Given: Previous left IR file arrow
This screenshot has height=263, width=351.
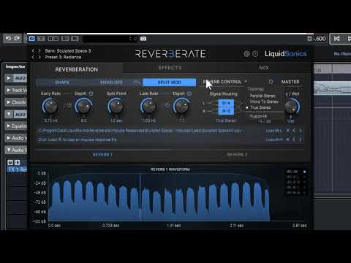Looking at the screenshot, I should pos(294,131).
